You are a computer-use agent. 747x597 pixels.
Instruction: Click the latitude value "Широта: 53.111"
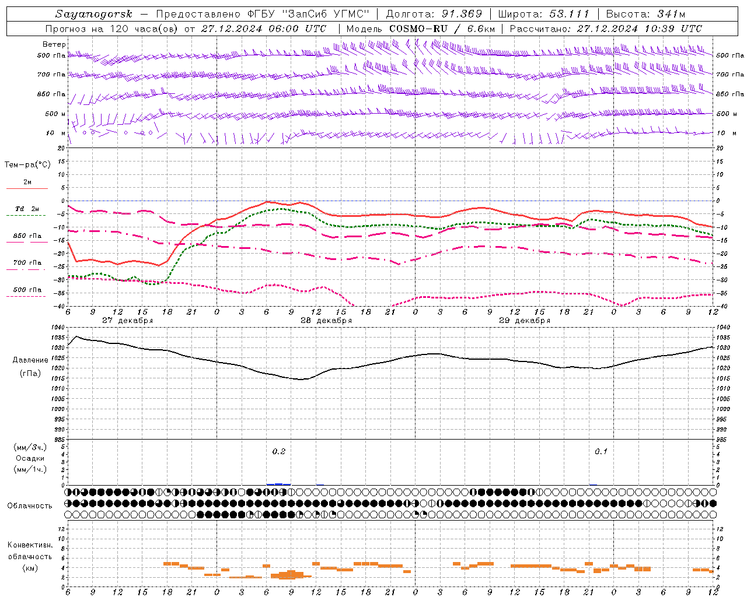point(543,14)
